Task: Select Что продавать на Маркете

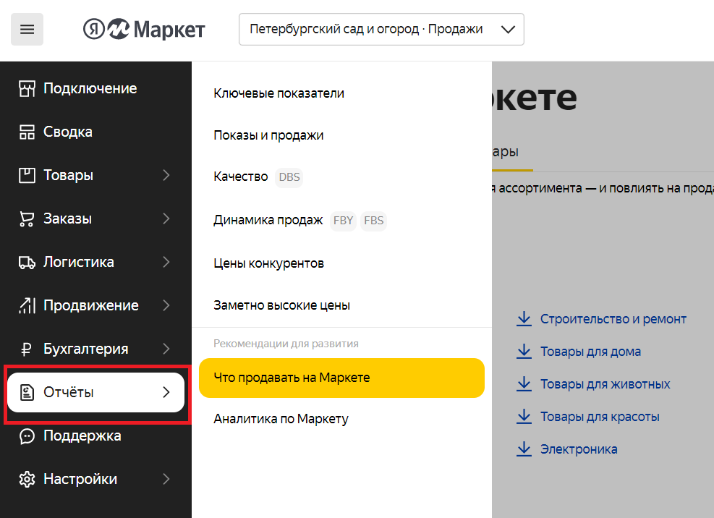Action: pos(341,378)
